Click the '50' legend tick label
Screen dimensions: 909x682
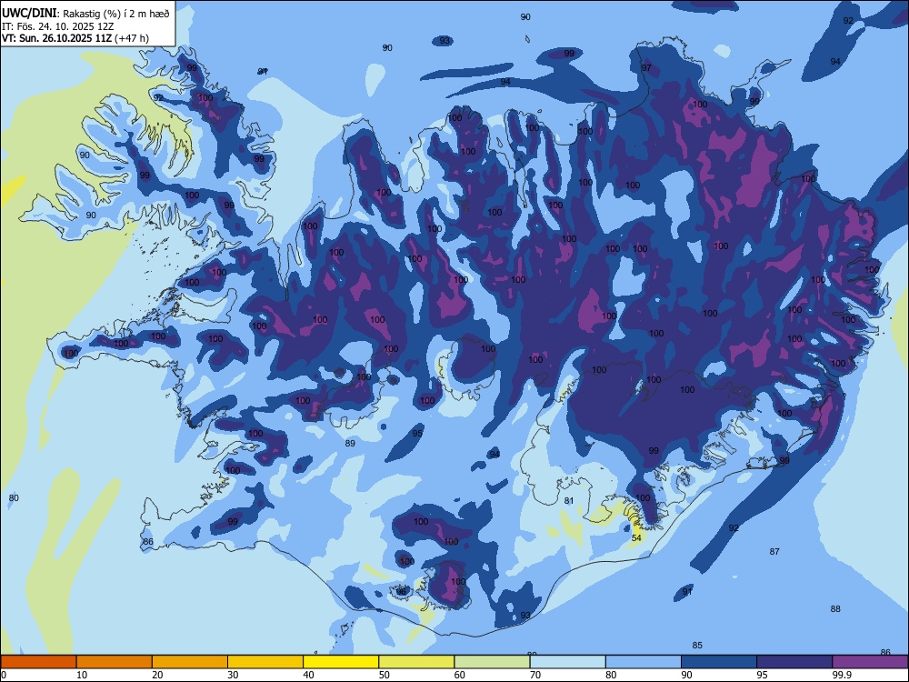(x=384, y=675)
